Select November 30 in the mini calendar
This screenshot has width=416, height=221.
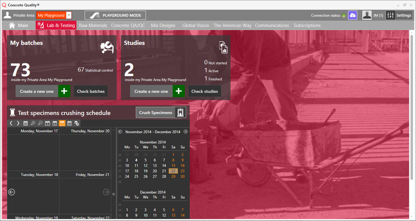point(183,176)
